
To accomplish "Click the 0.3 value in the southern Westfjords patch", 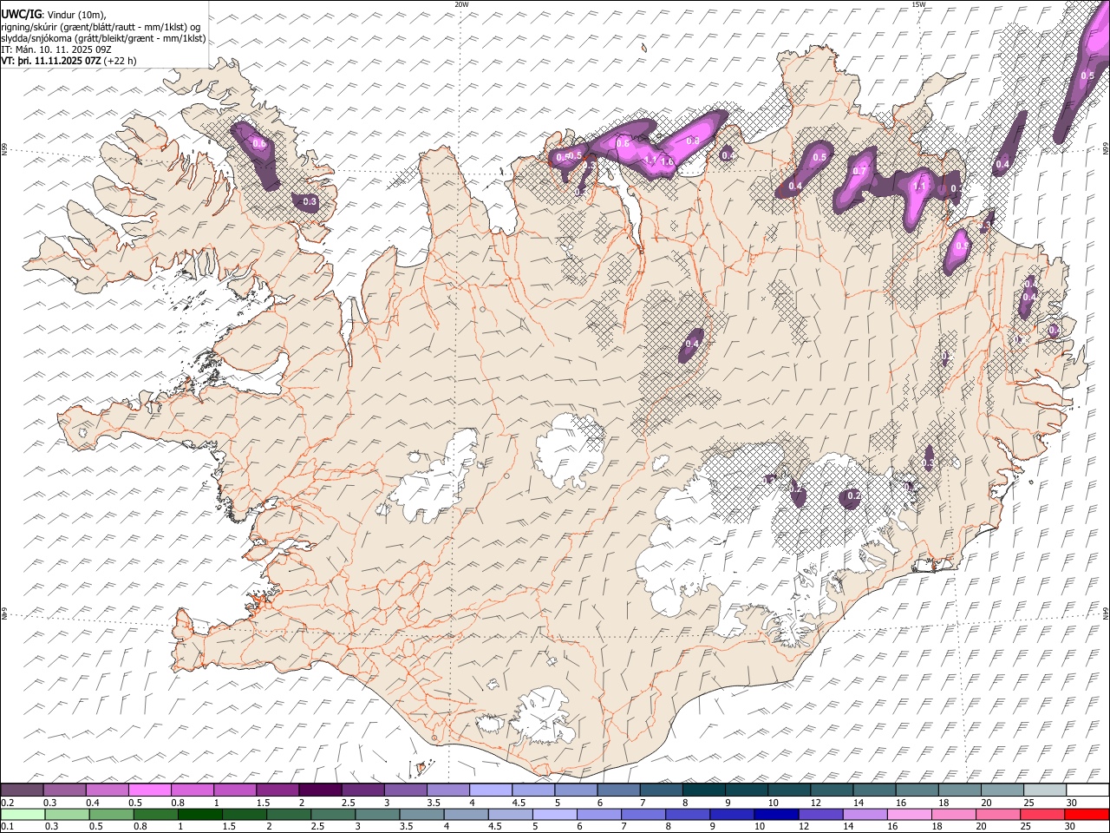I will (x=309, y=201).
